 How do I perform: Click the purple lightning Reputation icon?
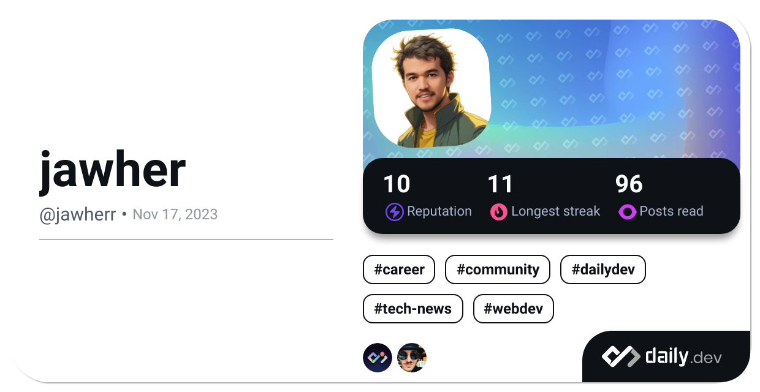pyautogui.click(x=394, y=212)
